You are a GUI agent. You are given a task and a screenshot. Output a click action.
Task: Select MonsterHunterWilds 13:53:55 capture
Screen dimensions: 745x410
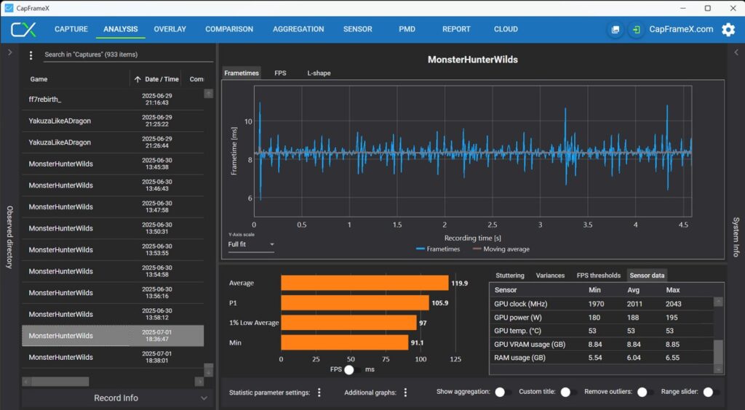coord(113,249)
